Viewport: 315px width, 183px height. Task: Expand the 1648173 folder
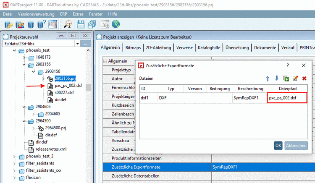24,58
